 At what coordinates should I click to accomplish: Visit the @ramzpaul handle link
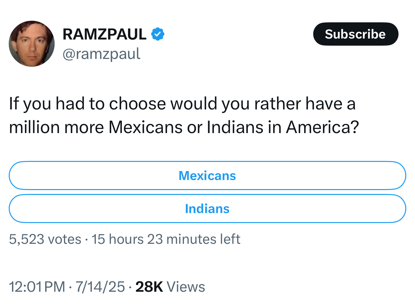tap(101, 54)
